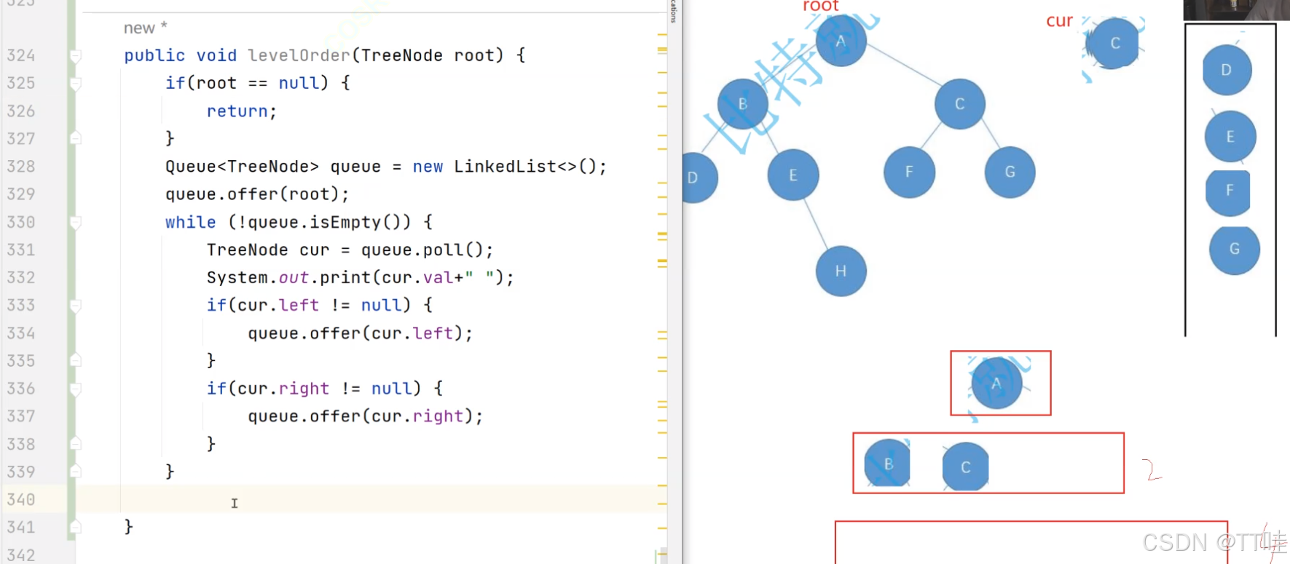Screen dimensions: 1290x564
Task: Select node E in the tree diagram
Action: pos(793,175)
